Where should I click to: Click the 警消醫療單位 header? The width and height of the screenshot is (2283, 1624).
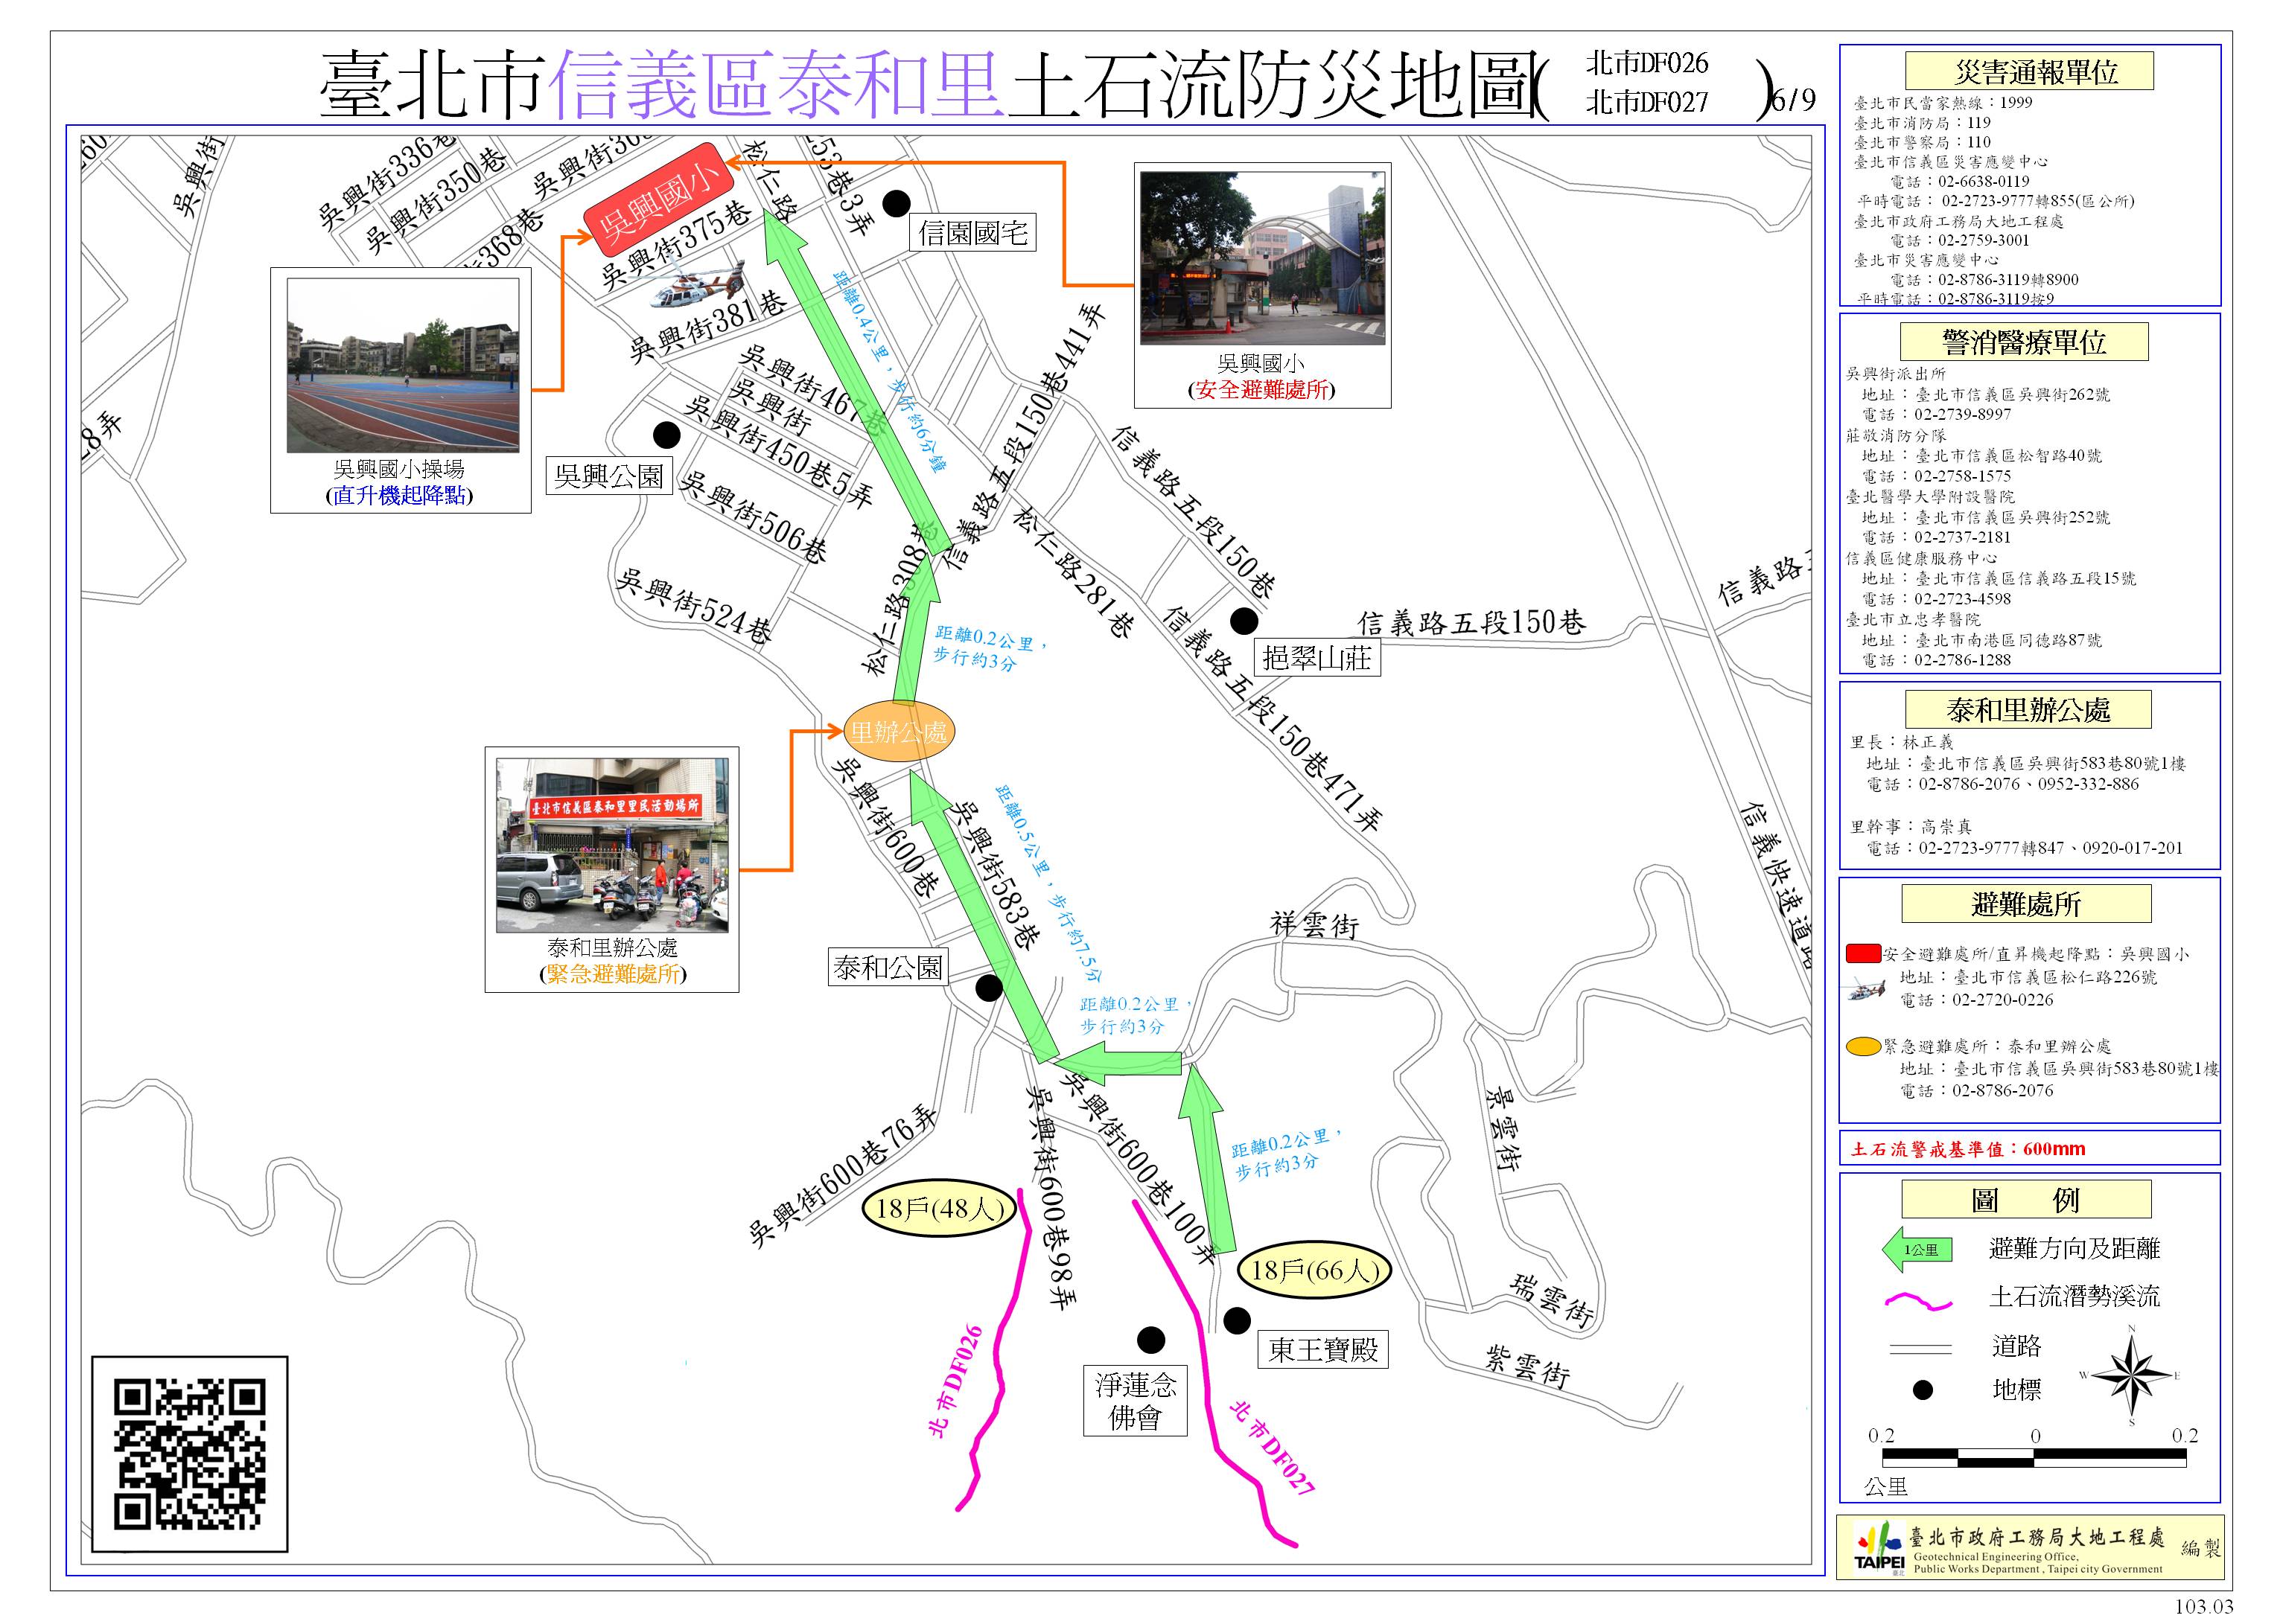pos(2024,342)
